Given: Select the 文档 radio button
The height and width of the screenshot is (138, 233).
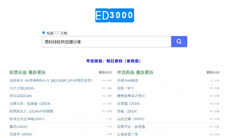Looking at the screenshot, I should (x=57, y=33).
